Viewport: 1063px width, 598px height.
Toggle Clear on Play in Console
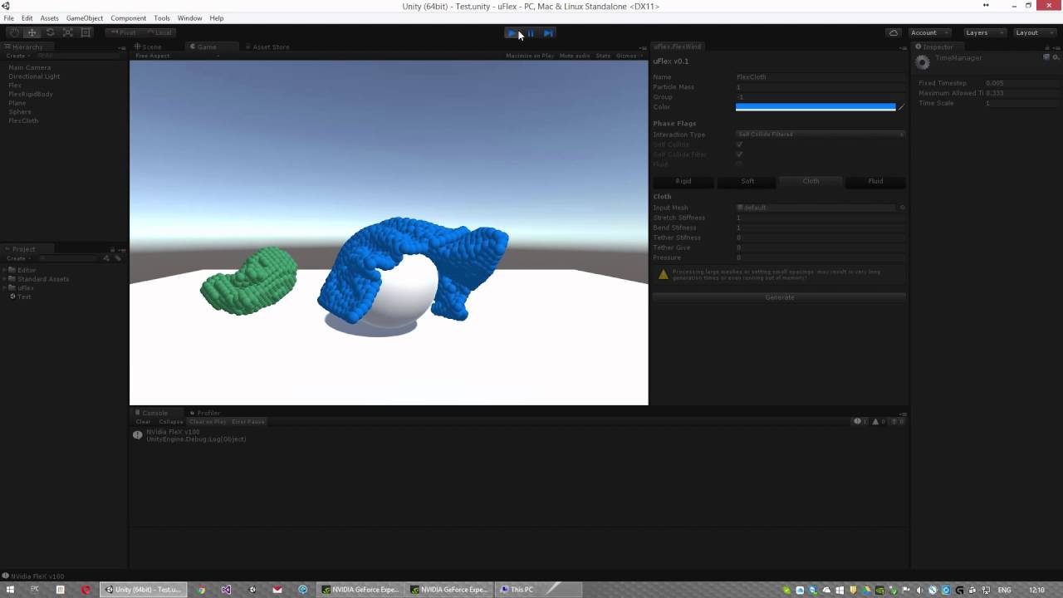[208, 421]
